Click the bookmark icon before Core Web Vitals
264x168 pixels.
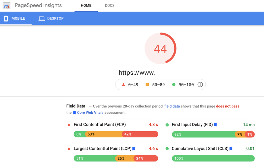(75, 113)
